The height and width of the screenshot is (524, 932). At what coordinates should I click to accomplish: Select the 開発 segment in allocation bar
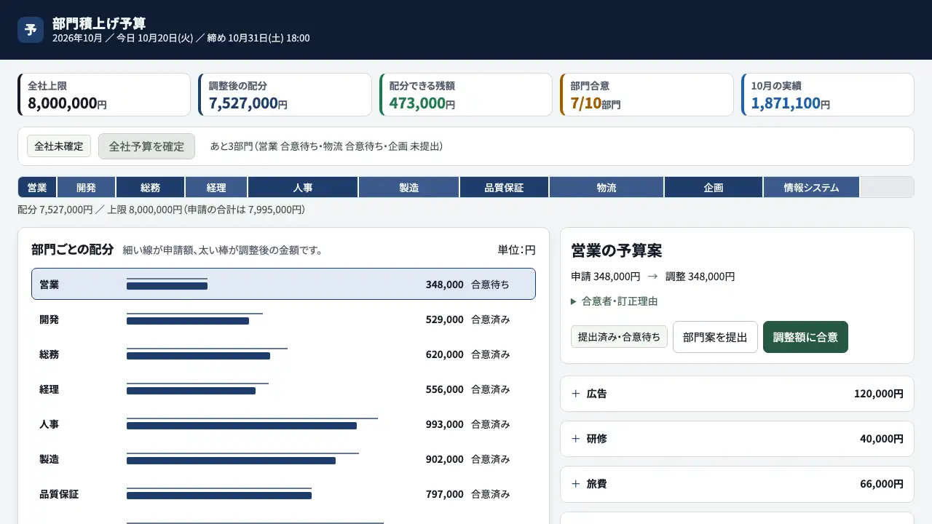(x=86, y=187)
